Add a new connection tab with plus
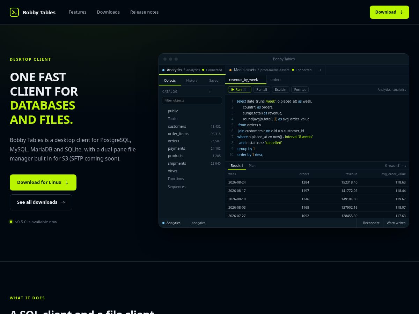Viewport: 419px width, 314px height. 320,70
